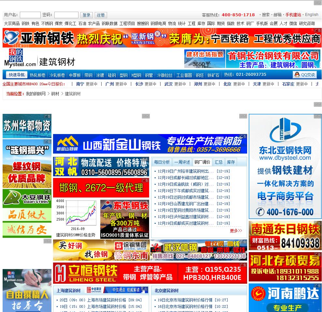Click 快速导航 in blue nav bar

coord(17,75)
